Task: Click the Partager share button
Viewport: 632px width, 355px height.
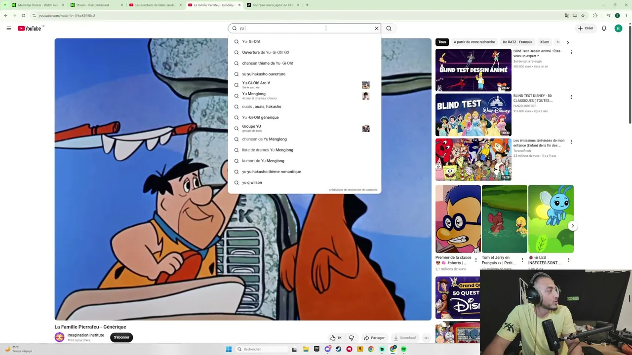Action: [x=374, y=338]
